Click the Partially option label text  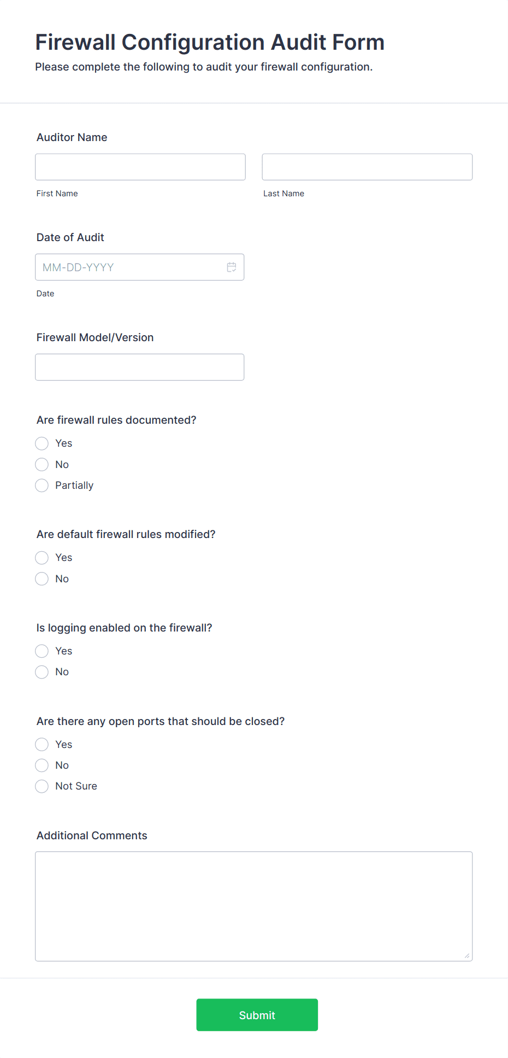[74, 486]
